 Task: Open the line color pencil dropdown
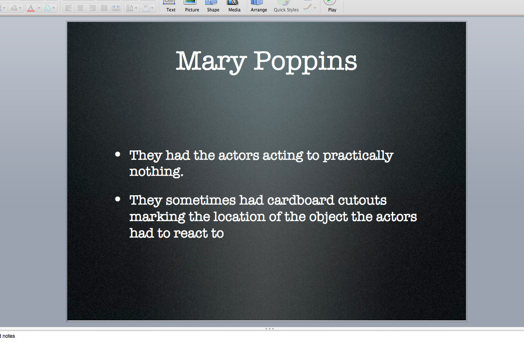(x=310, y=7)
